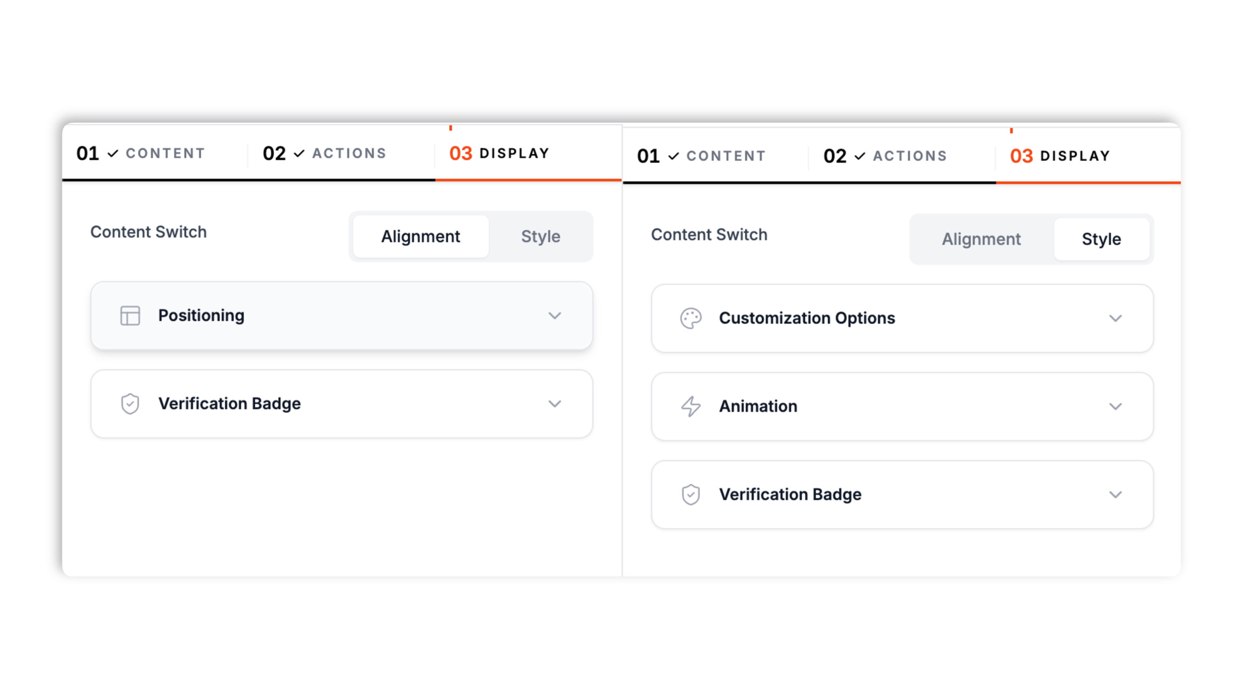Click the checkmark next to 02 in right panel
Image resolution: width=1243 pixels, height=699 pixels.
859,156
